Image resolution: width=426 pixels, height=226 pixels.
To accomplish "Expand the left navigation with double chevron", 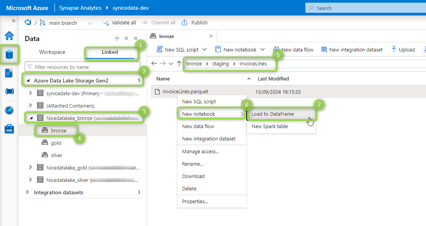I will 14,21.
